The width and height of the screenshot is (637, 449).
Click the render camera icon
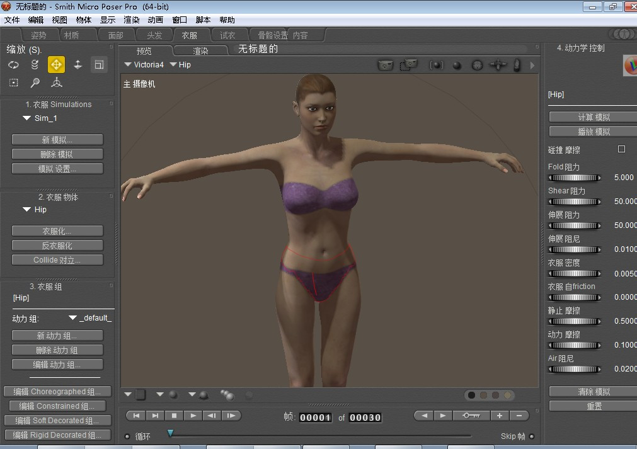pyautogui.click(x=386, y=65)
